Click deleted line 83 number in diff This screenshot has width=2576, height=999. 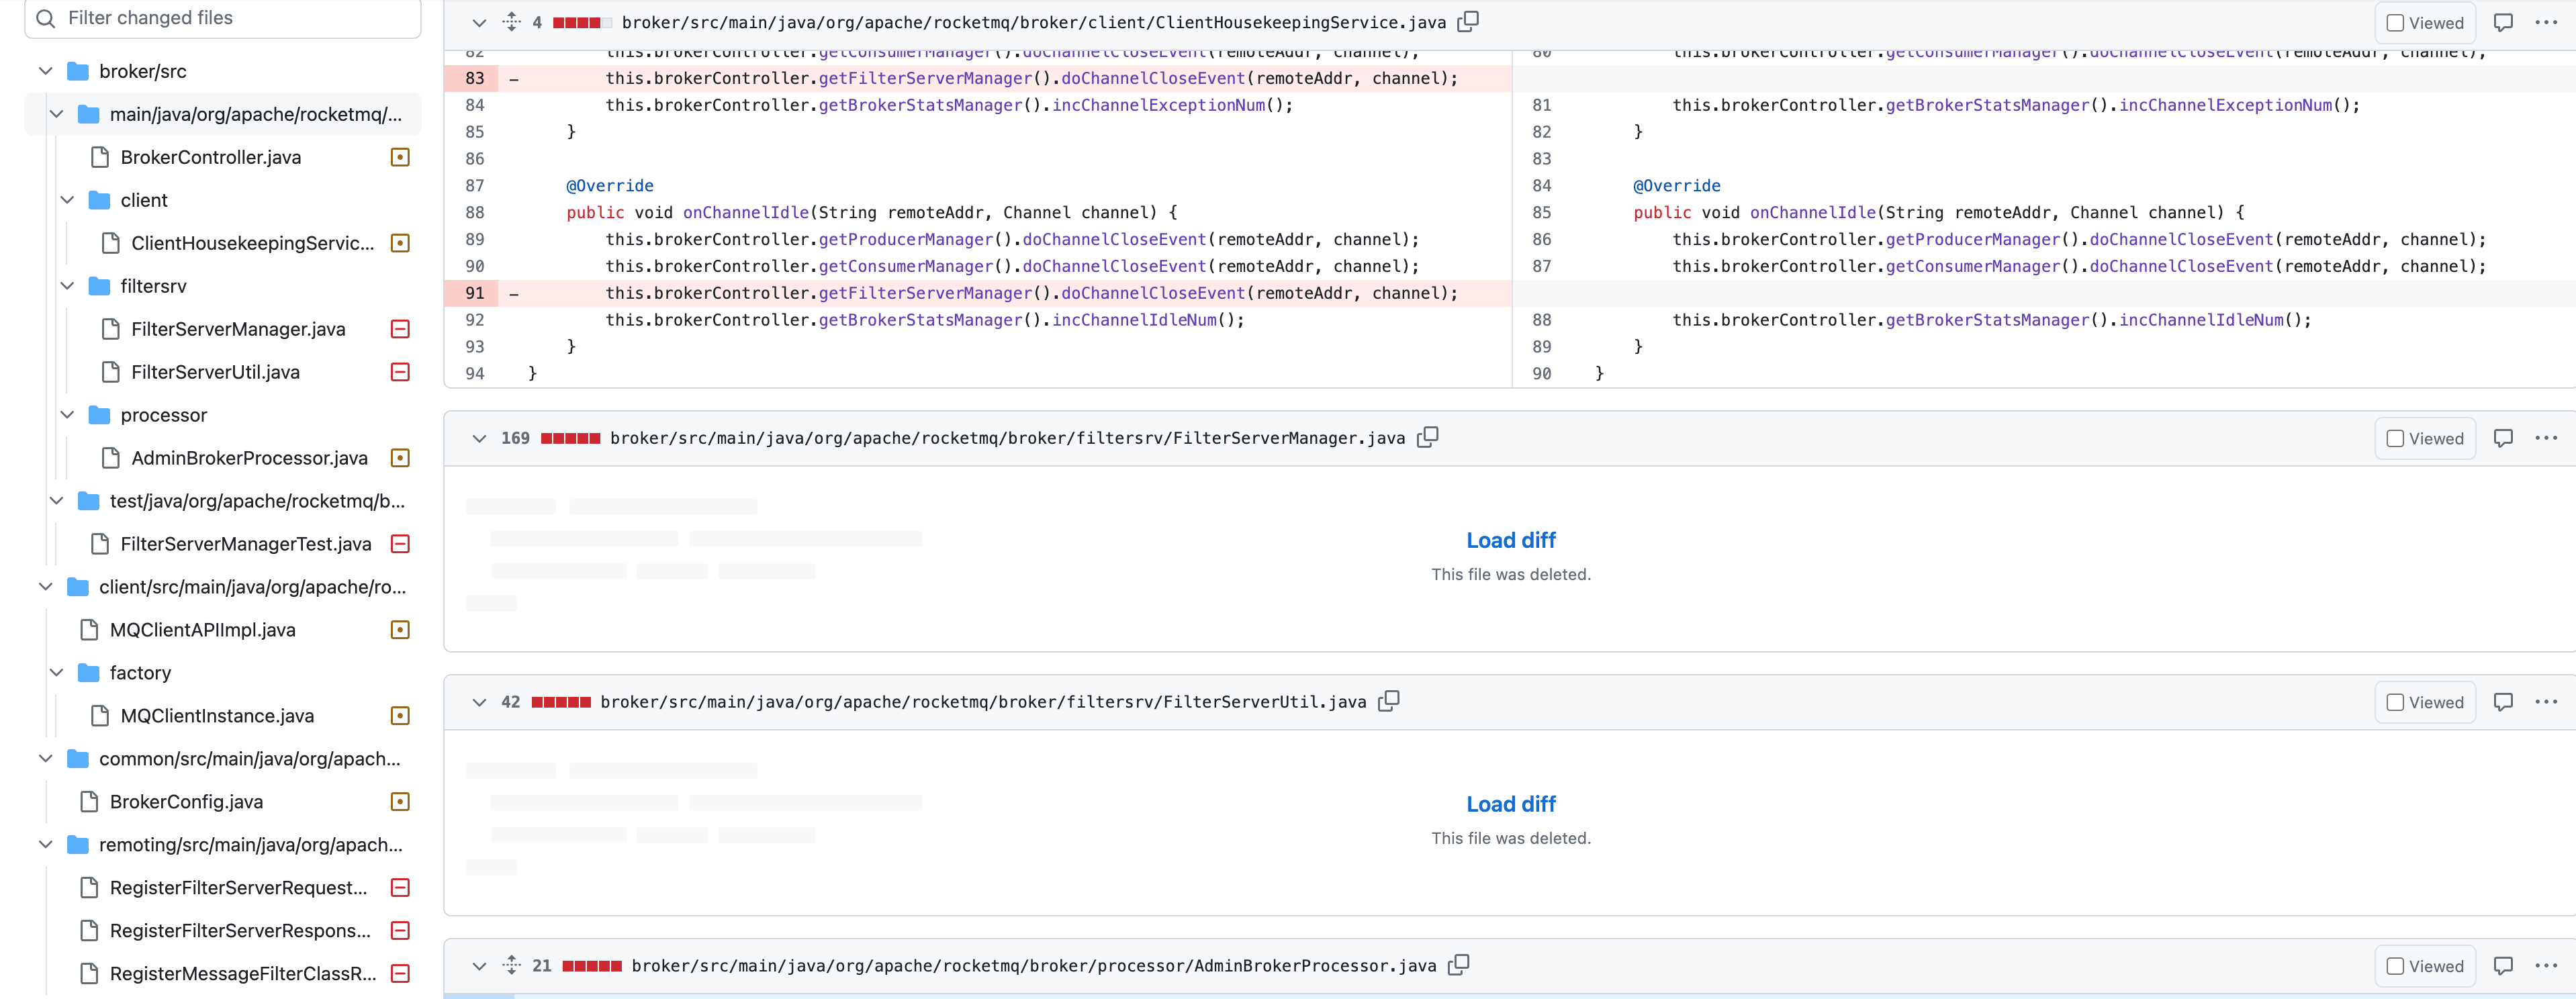click(x=474, y=78)
